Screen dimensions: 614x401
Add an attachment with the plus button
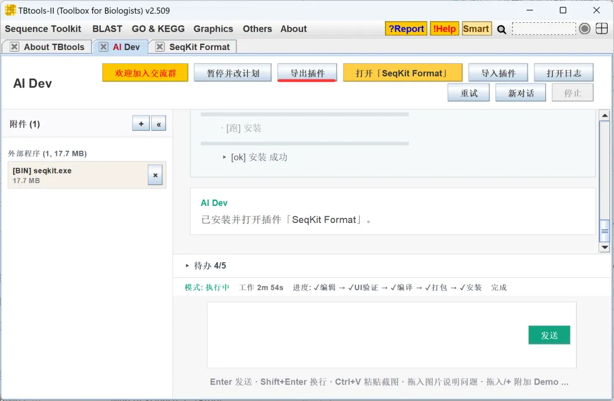(141, 124)
